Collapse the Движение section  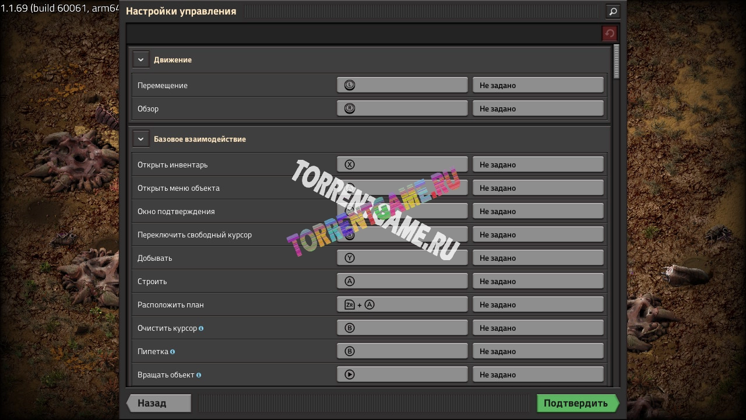tap(140, 60)
